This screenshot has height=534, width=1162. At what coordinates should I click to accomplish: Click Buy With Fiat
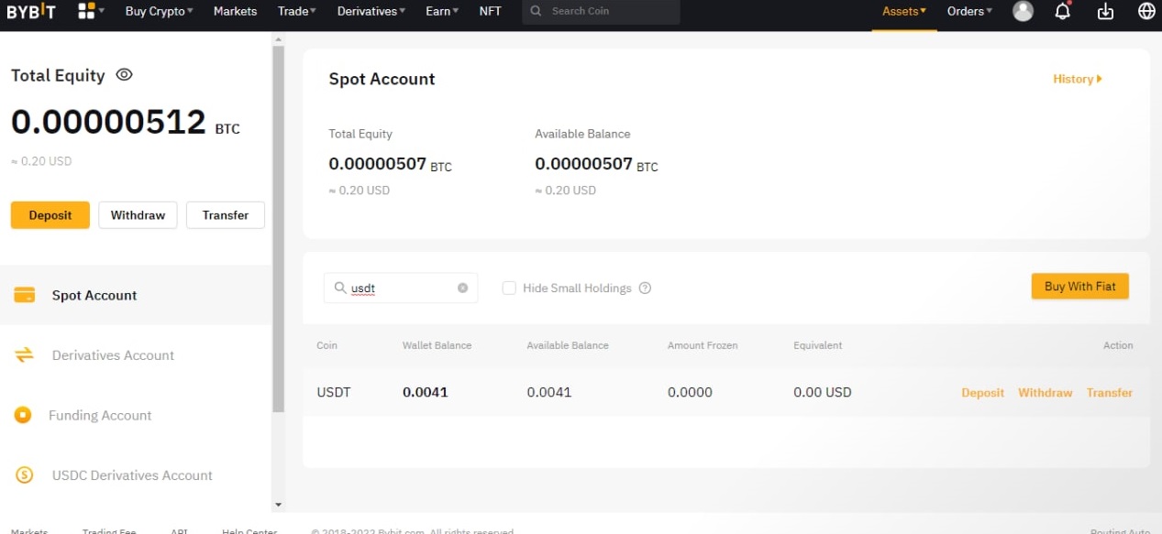click(x=1079, y=286)
